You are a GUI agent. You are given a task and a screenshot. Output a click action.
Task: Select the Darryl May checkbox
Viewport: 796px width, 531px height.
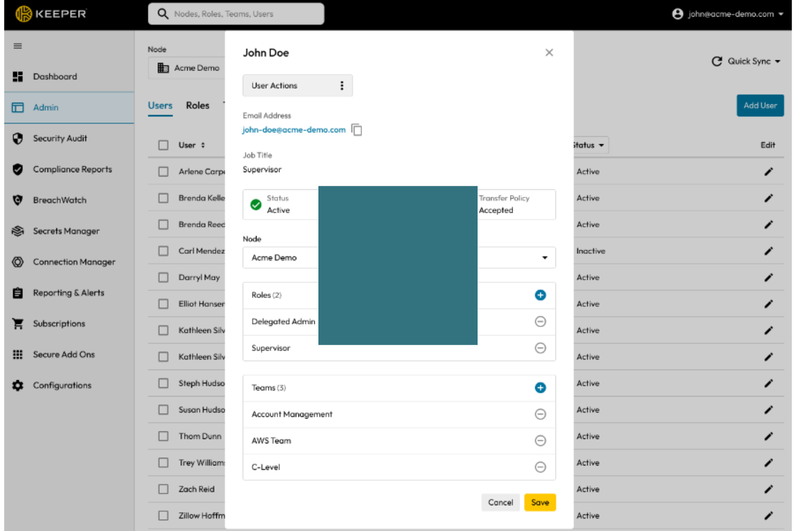(164, 278)
